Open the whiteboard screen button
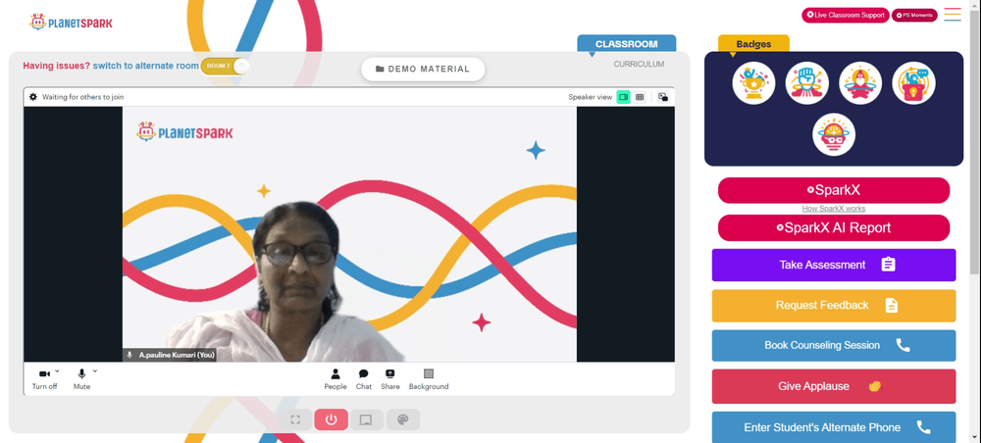Screen dimensions: 981x443 [367, 419]
